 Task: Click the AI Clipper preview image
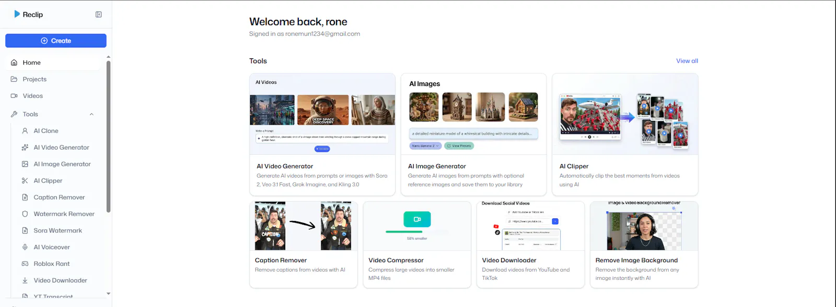pyautogui.click(x=625, y=114)
